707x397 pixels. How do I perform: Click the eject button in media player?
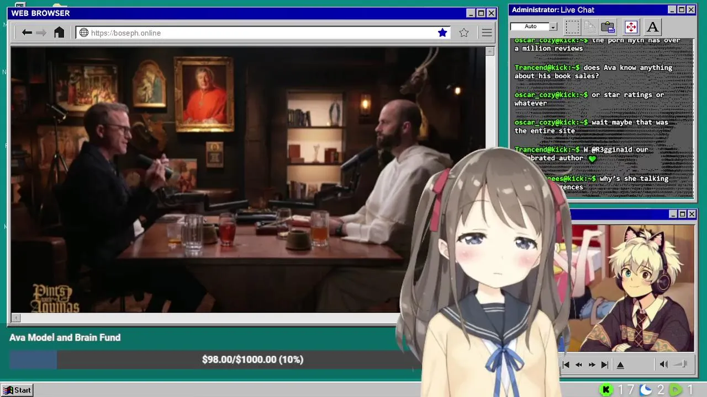620,364
